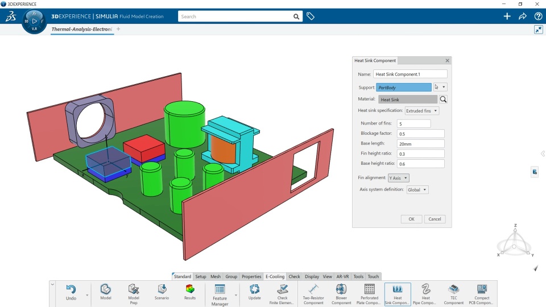The height and width of the screenshot is (307, 546).
Task: Close the Heat Sink Component dialog
Action: pyautogui.click(x=448, y=61)
